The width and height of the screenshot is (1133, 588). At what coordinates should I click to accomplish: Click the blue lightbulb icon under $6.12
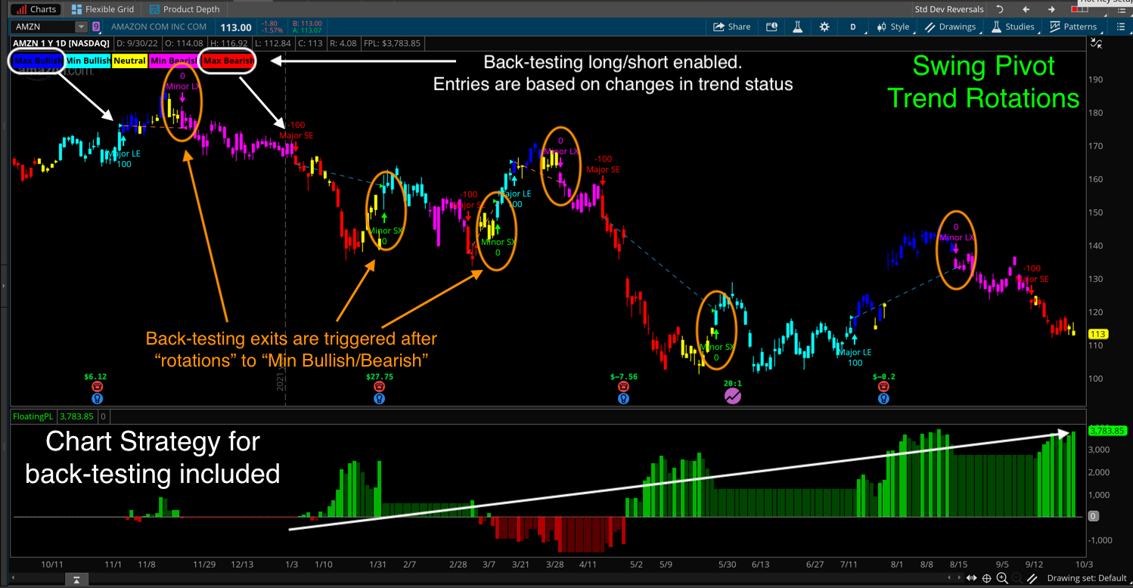click(x=97, y=398)
